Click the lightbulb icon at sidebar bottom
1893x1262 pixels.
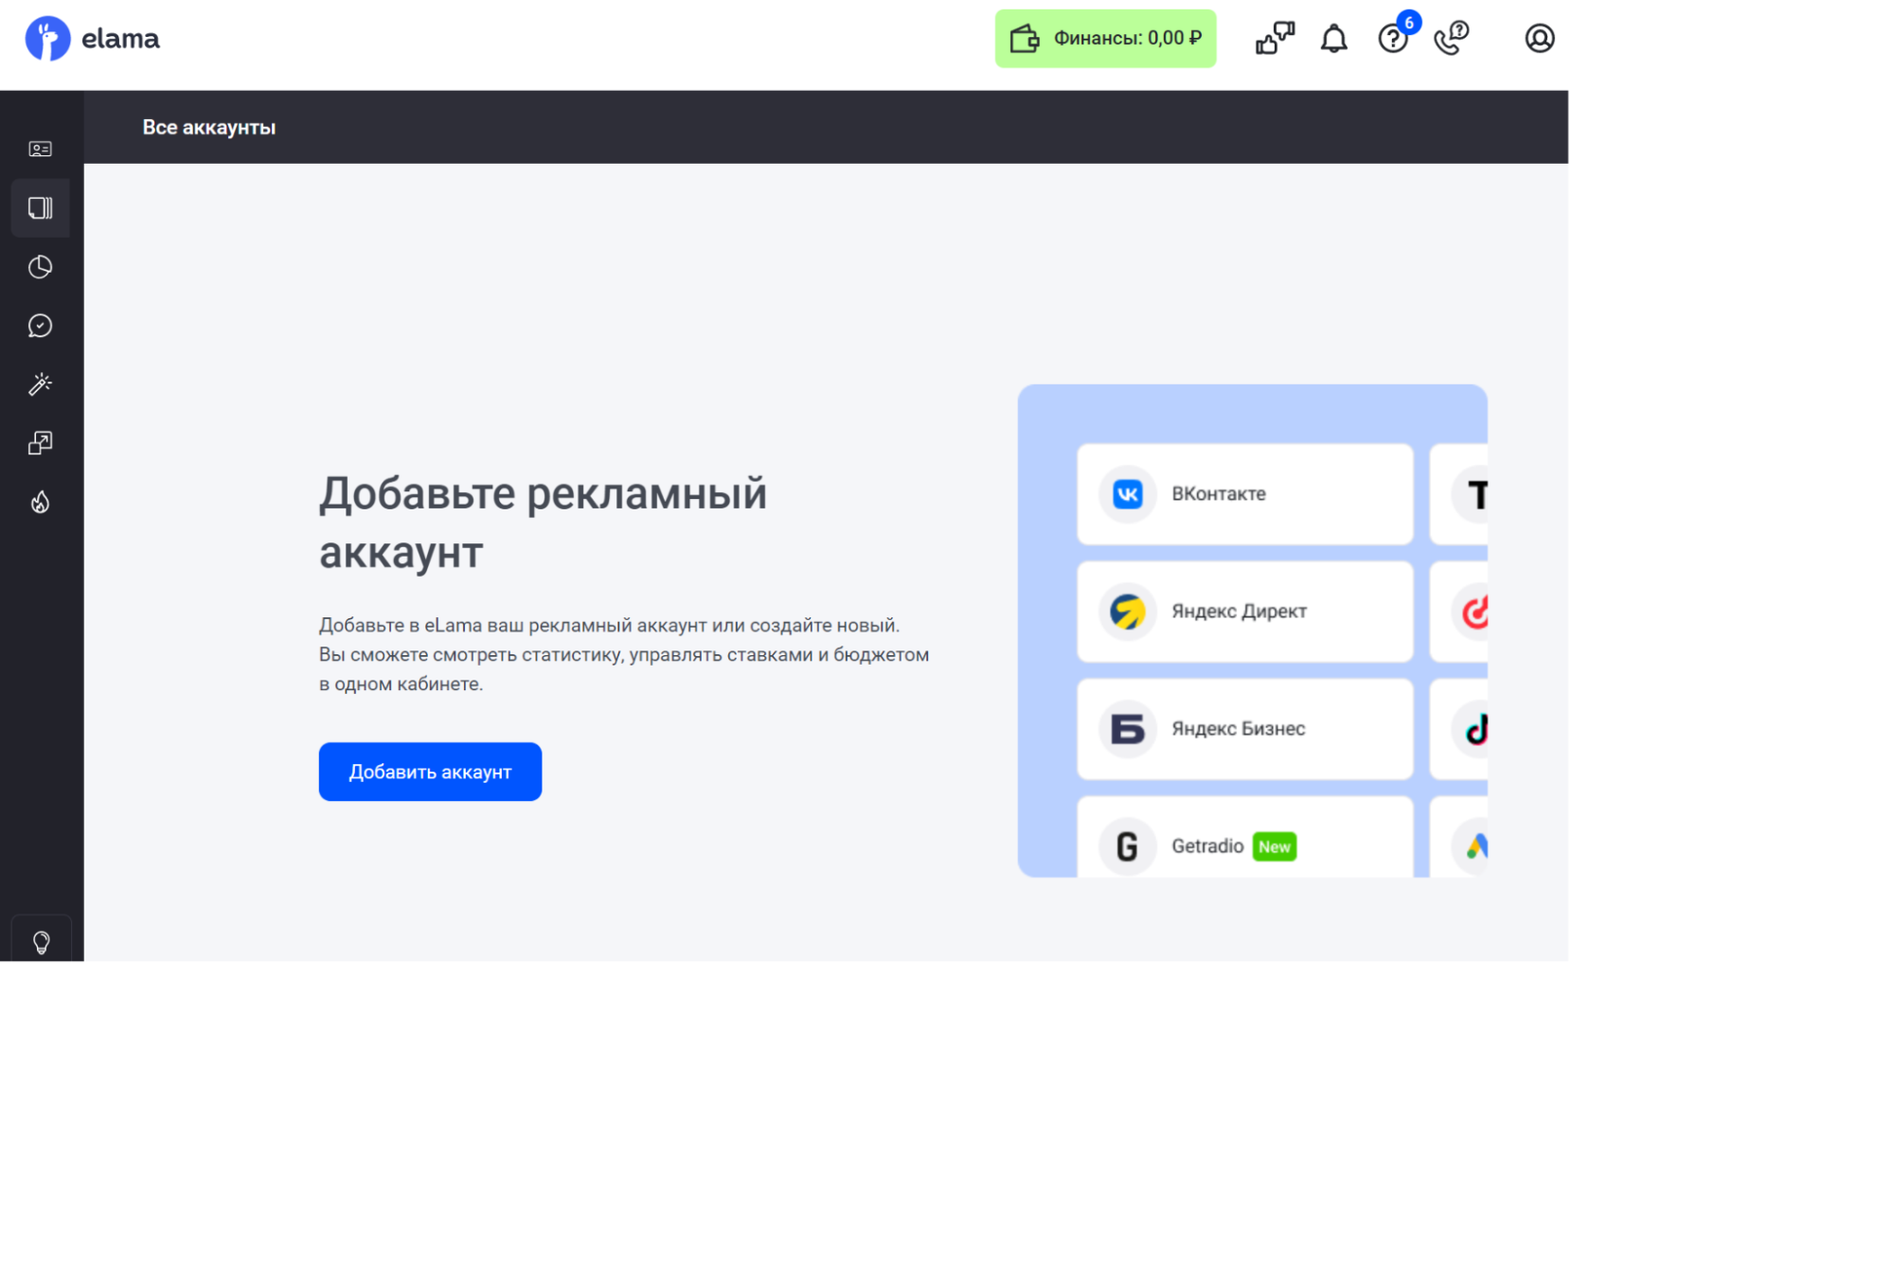tap(41, 942)
